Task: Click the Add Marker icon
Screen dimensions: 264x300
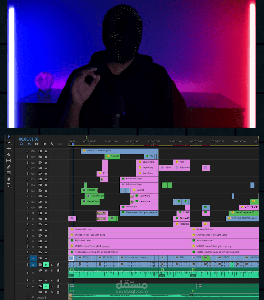Action: 45,144
